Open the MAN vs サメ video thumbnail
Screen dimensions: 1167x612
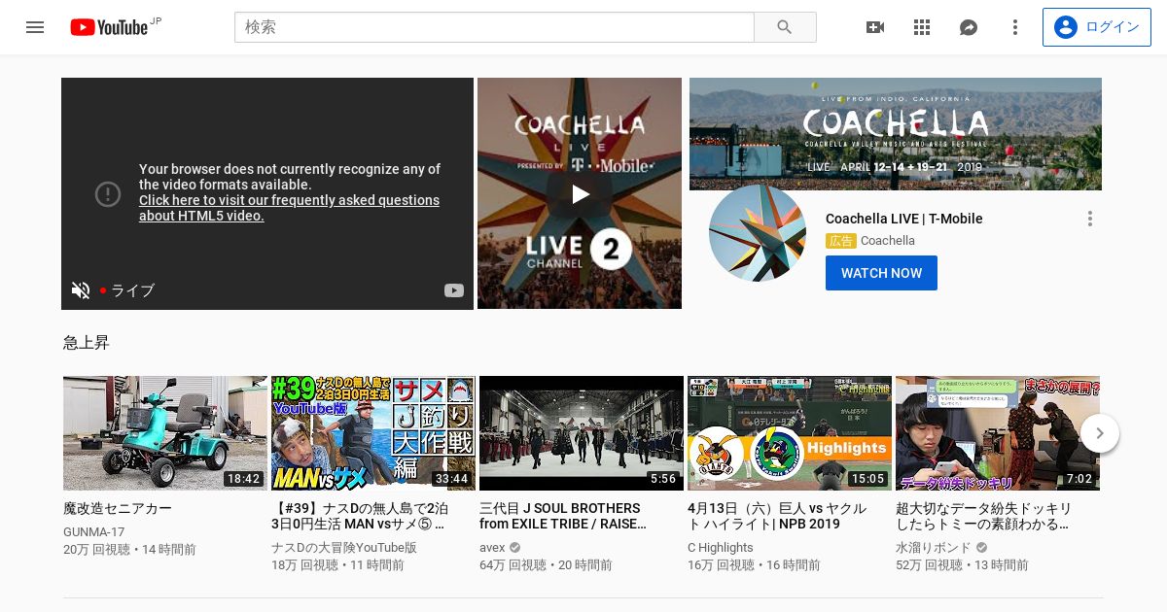point(373,433)
